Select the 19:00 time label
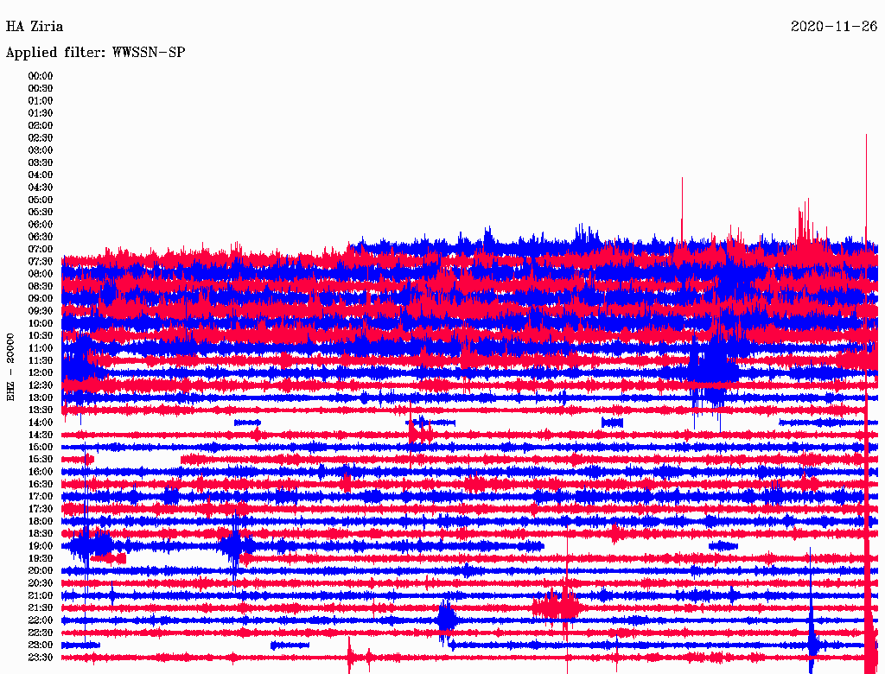885x674 pixels. 41,546
